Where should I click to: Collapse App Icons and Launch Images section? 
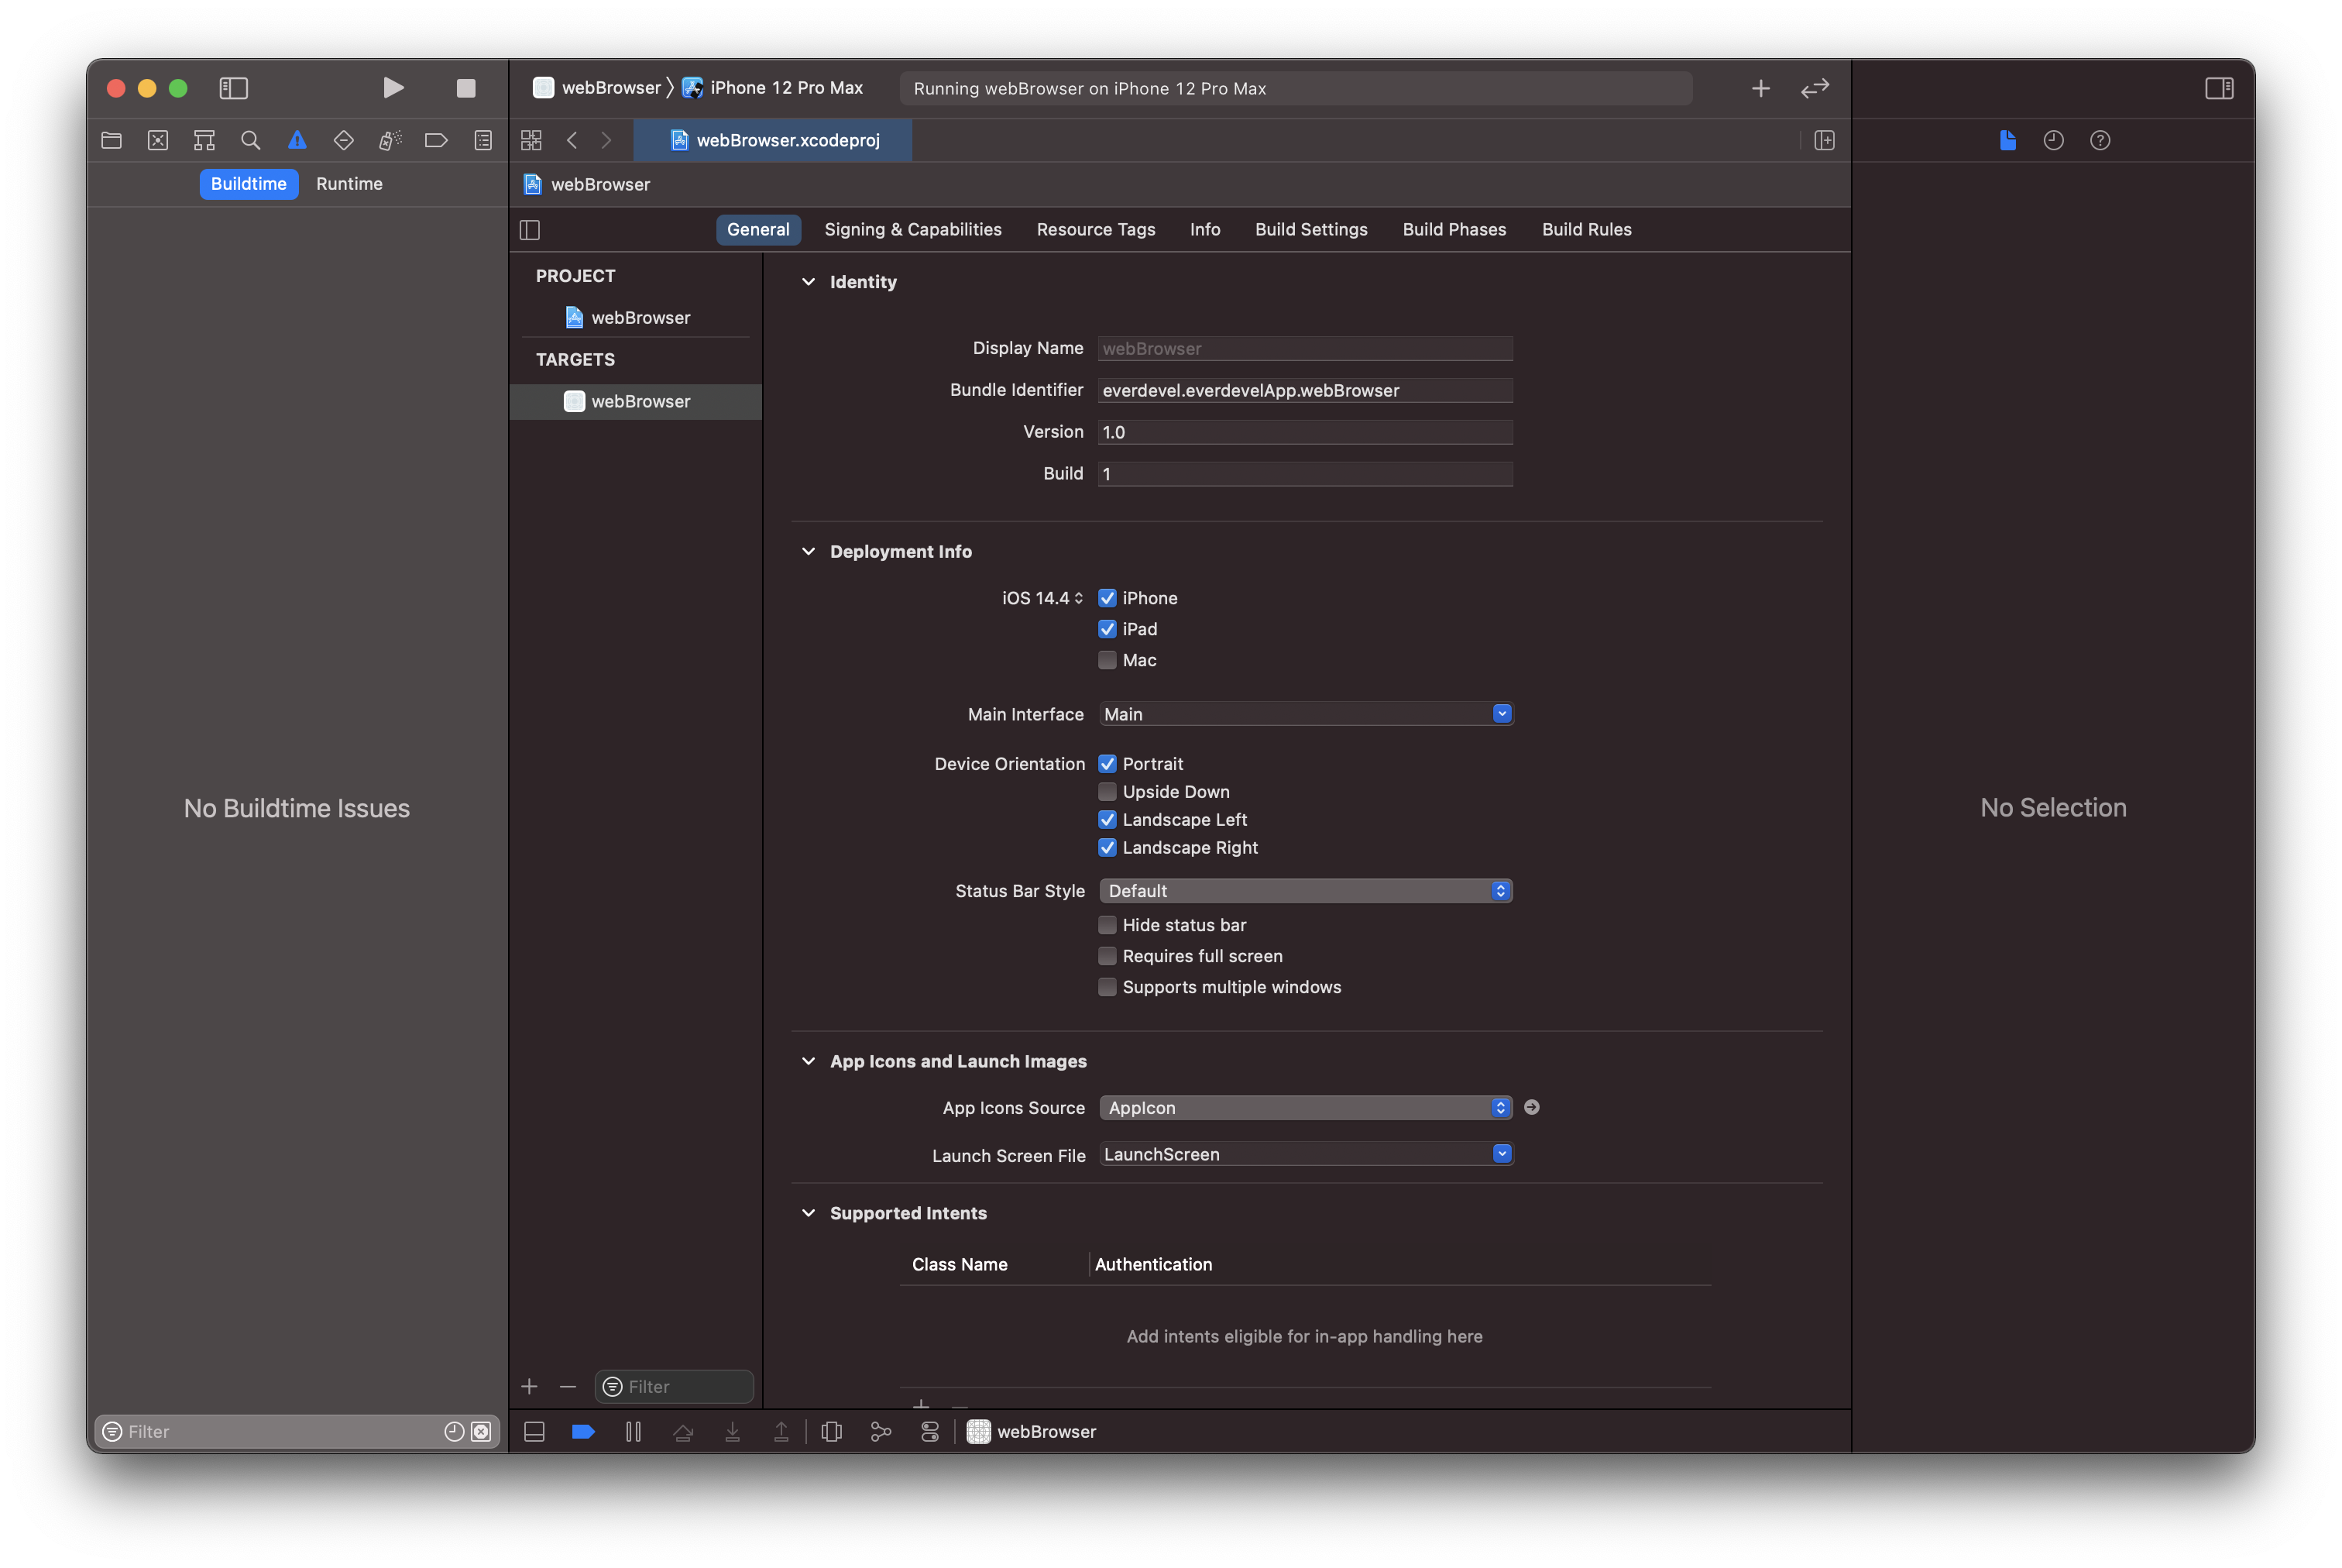808,1062
